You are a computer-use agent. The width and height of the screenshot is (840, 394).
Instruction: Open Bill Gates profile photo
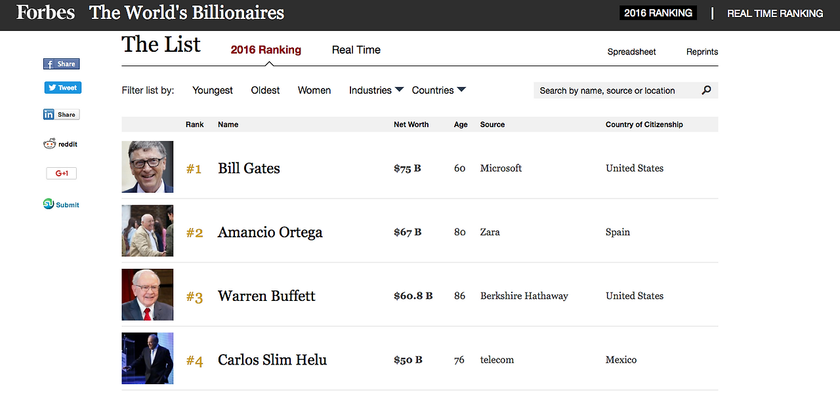click(148, 167)
